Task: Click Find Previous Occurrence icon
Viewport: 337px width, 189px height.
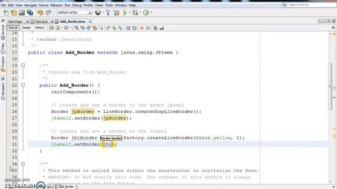Action: 83,28
